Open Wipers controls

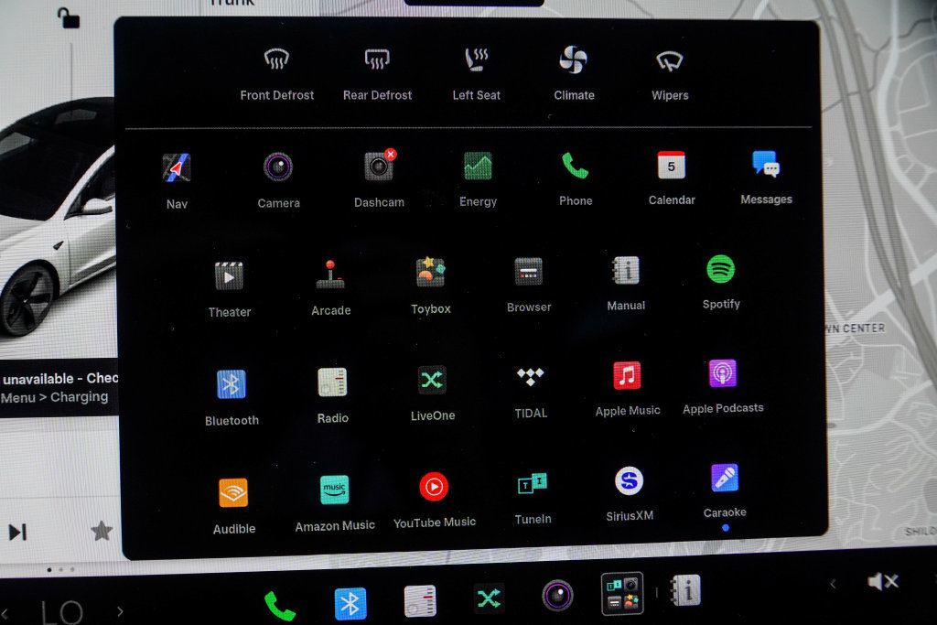(670, 75)
